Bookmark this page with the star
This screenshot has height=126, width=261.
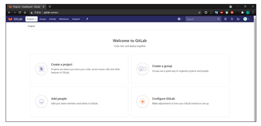[x=199, y=13]
